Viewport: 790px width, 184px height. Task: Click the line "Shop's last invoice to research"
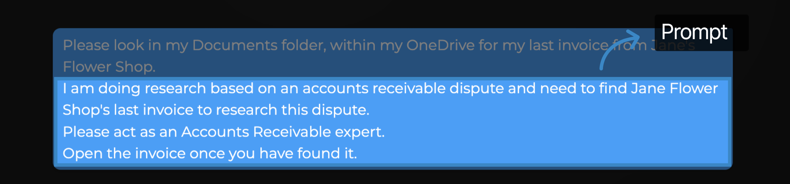(x=216, y=110)
